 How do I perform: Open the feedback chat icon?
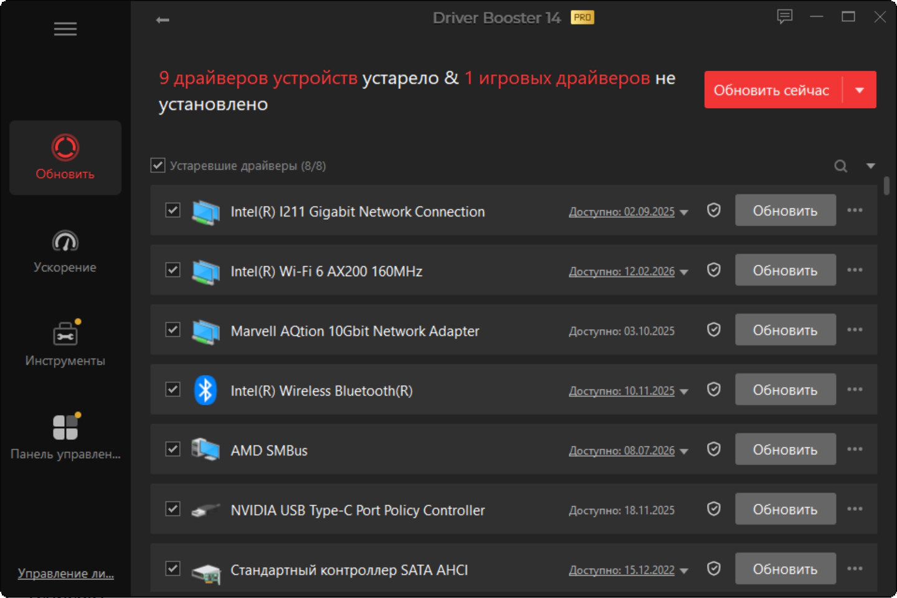click(x=785, y=17)
